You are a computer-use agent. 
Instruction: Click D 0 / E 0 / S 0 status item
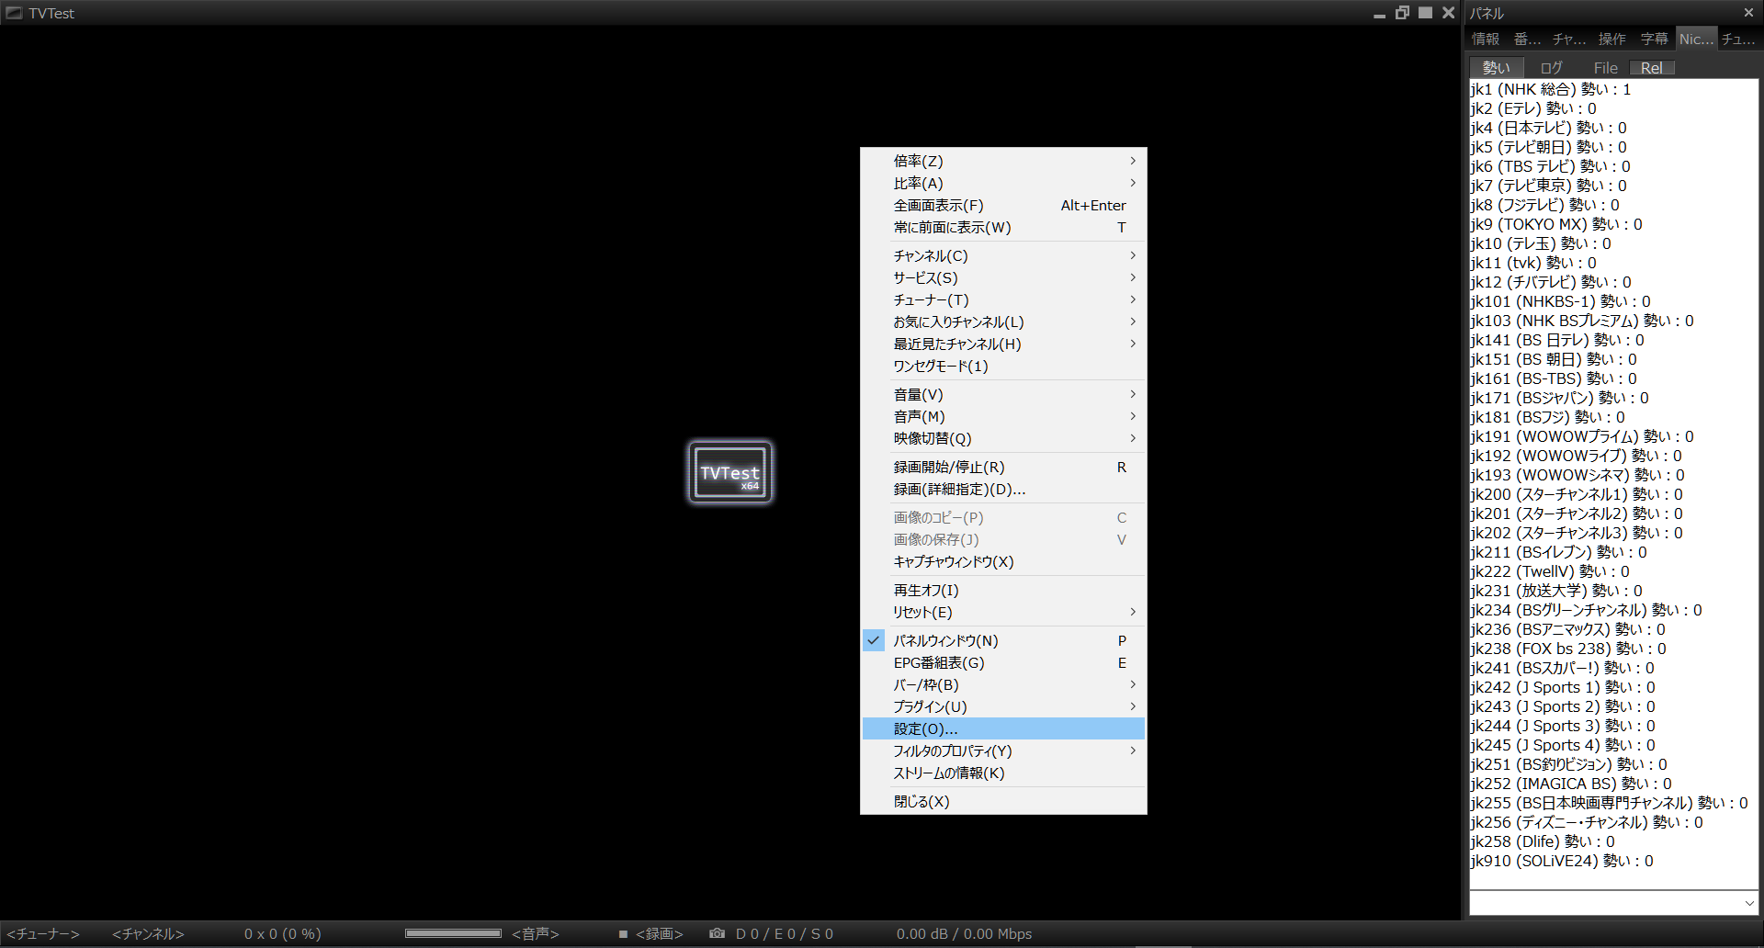click(x=785, y=933)
